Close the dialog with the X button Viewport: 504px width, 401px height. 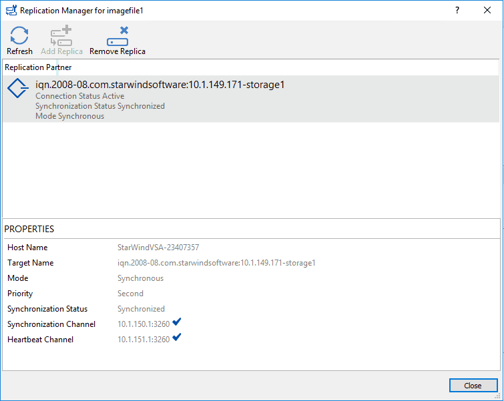click(488, 11)
